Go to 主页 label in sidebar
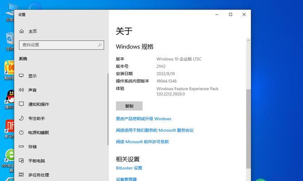Screen dimensions: 303x181 click(33, 31)
